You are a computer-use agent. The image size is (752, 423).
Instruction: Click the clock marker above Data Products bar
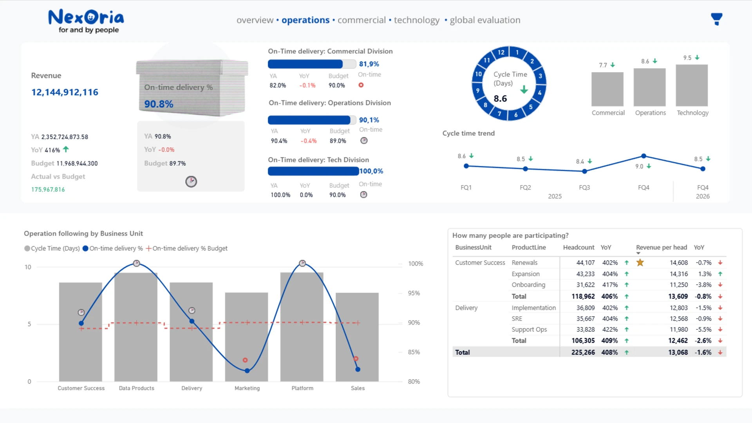(x=136, y=263)
